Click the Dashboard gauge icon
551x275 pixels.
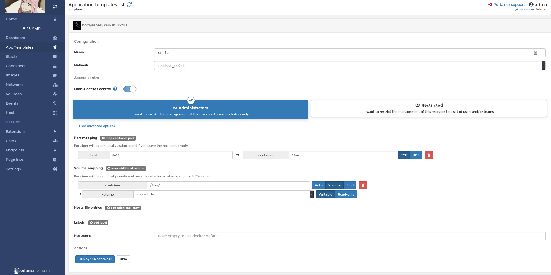tap(55, 38)
